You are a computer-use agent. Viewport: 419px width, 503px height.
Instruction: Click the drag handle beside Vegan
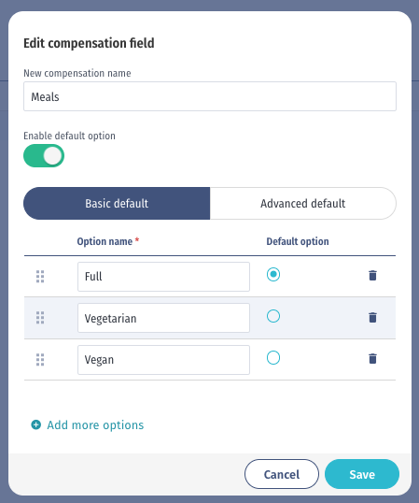click(40, 360)
